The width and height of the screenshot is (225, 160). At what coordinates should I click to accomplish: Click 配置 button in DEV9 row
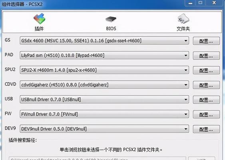[x=206, y=129]
